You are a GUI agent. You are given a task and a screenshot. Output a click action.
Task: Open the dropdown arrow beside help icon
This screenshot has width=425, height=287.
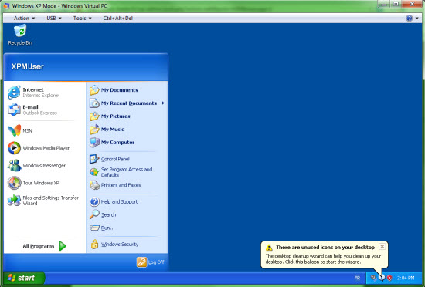[x=416, y=19]
